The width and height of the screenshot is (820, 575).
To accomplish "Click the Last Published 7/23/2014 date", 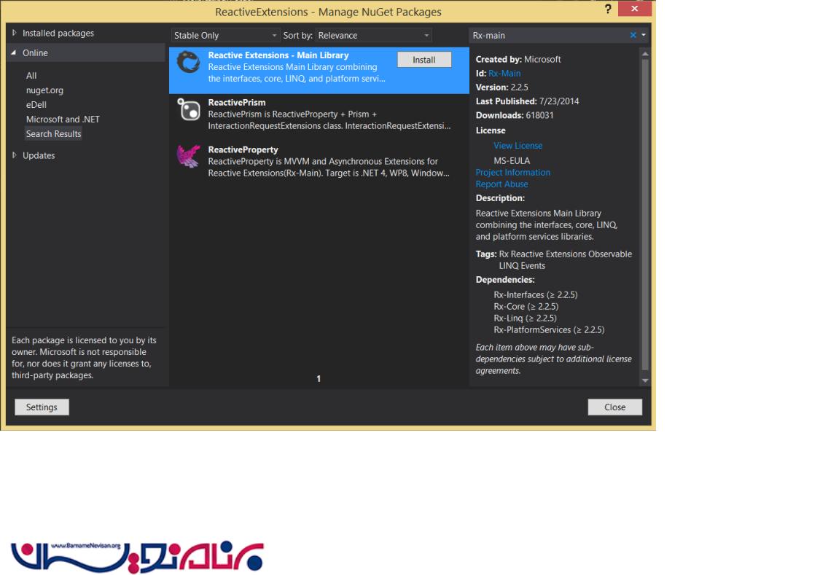I will (x=559, y=101).
